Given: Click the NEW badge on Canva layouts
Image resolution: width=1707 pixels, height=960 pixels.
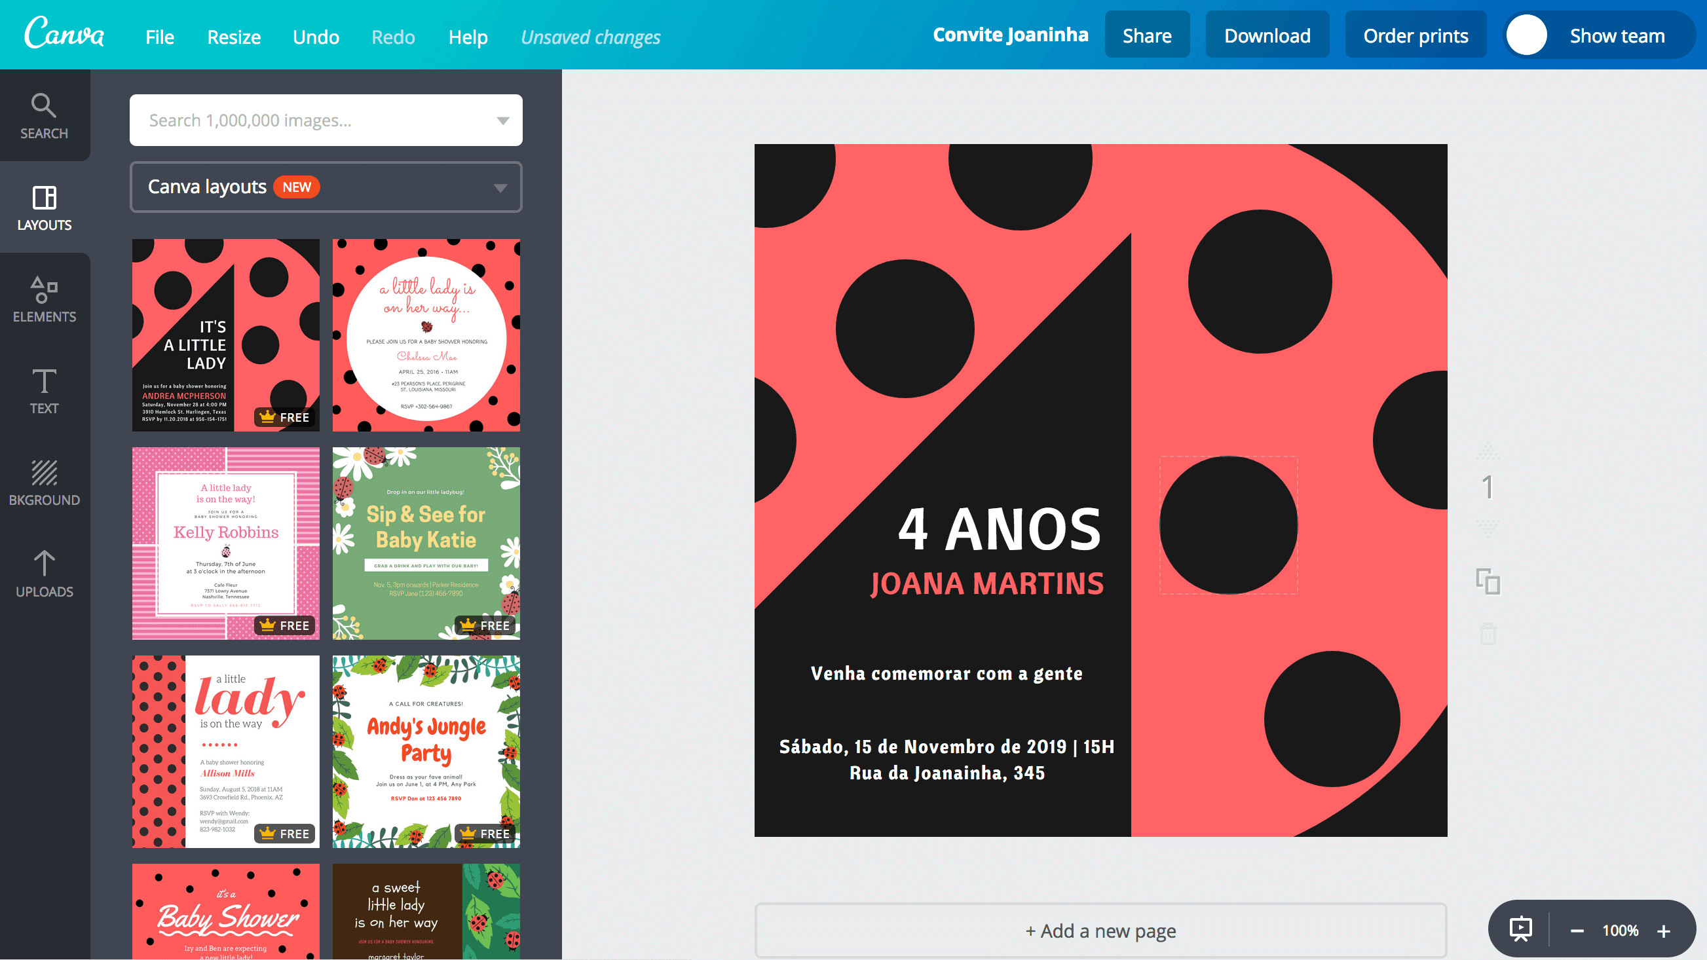Looking at the screenshot, I should pyautogui.click(x=296, y=187).
